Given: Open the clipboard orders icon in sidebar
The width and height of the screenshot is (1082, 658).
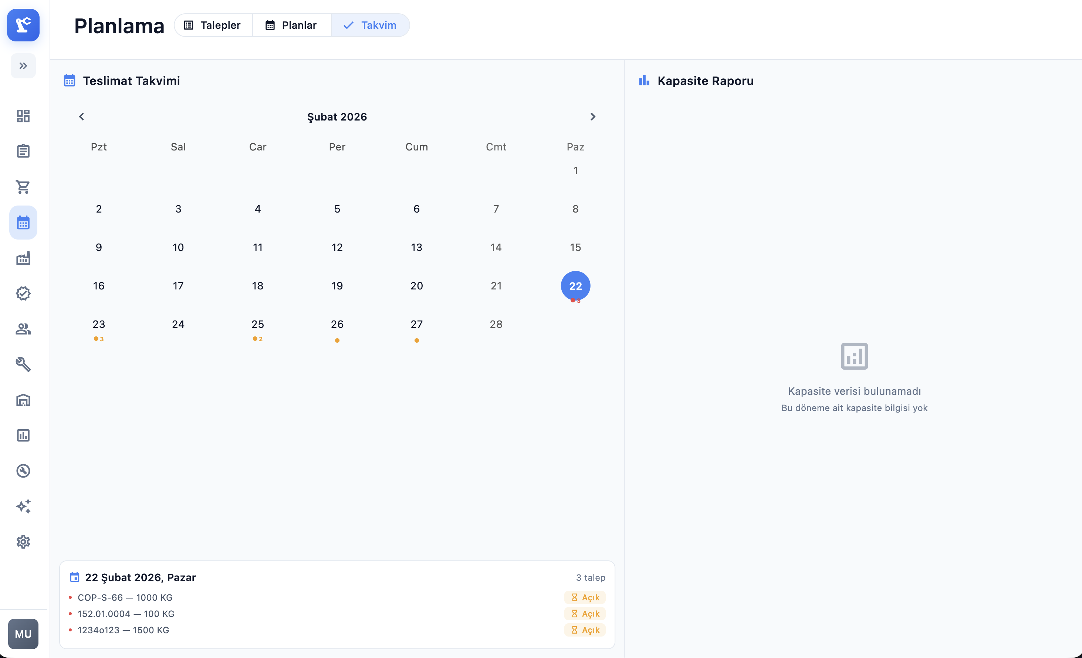Looking at the screenshot, I should tap(23, 152).
